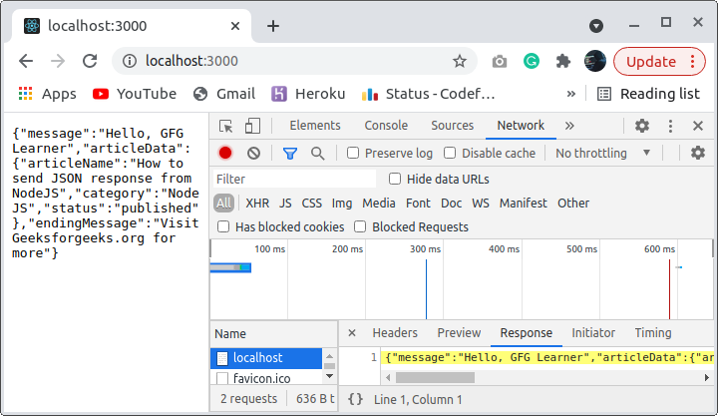
Task: Select the Response tab
Action: coord(527,332)
